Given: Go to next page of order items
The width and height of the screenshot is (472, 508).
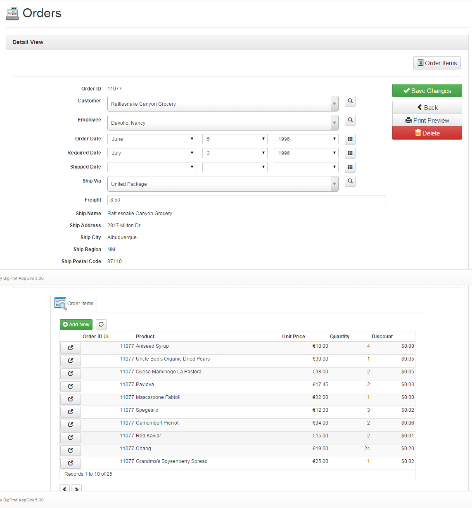Looking at the screenshot, I should pyautogui.click(x=76, y=489).
